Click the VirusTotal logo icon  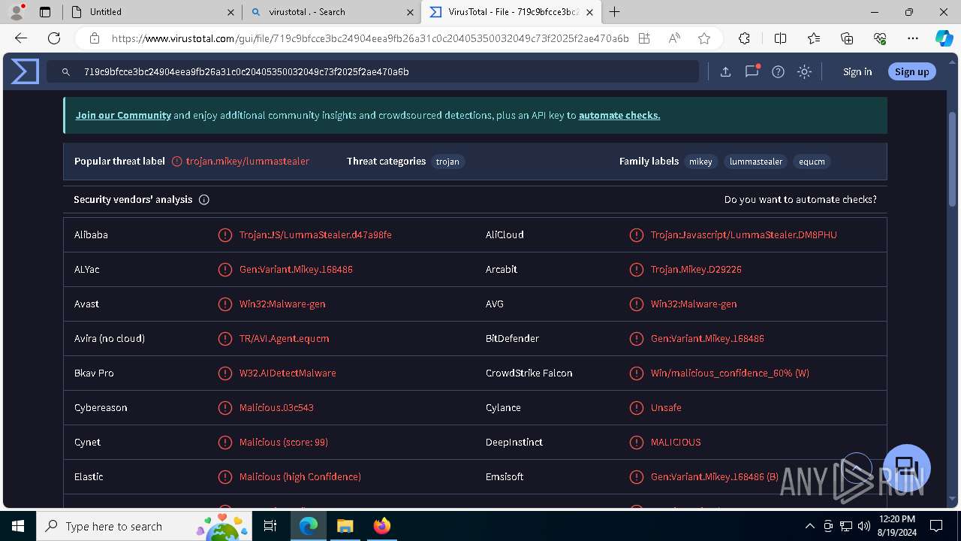click(25, 71)
